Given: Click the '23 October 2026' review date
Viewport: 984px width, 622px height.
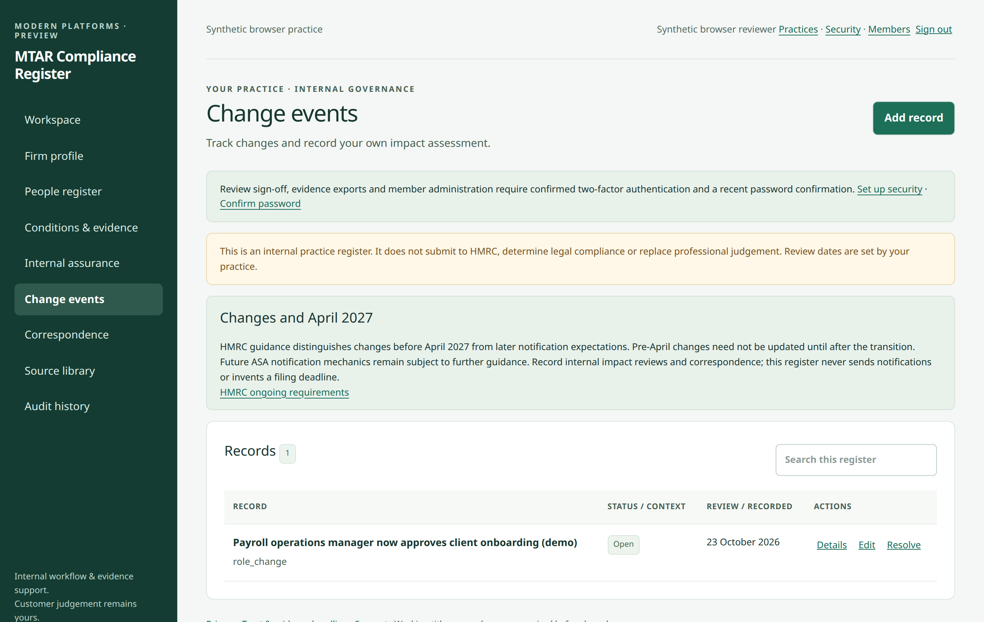Looking at the screenshot, I should coord(743,542).
